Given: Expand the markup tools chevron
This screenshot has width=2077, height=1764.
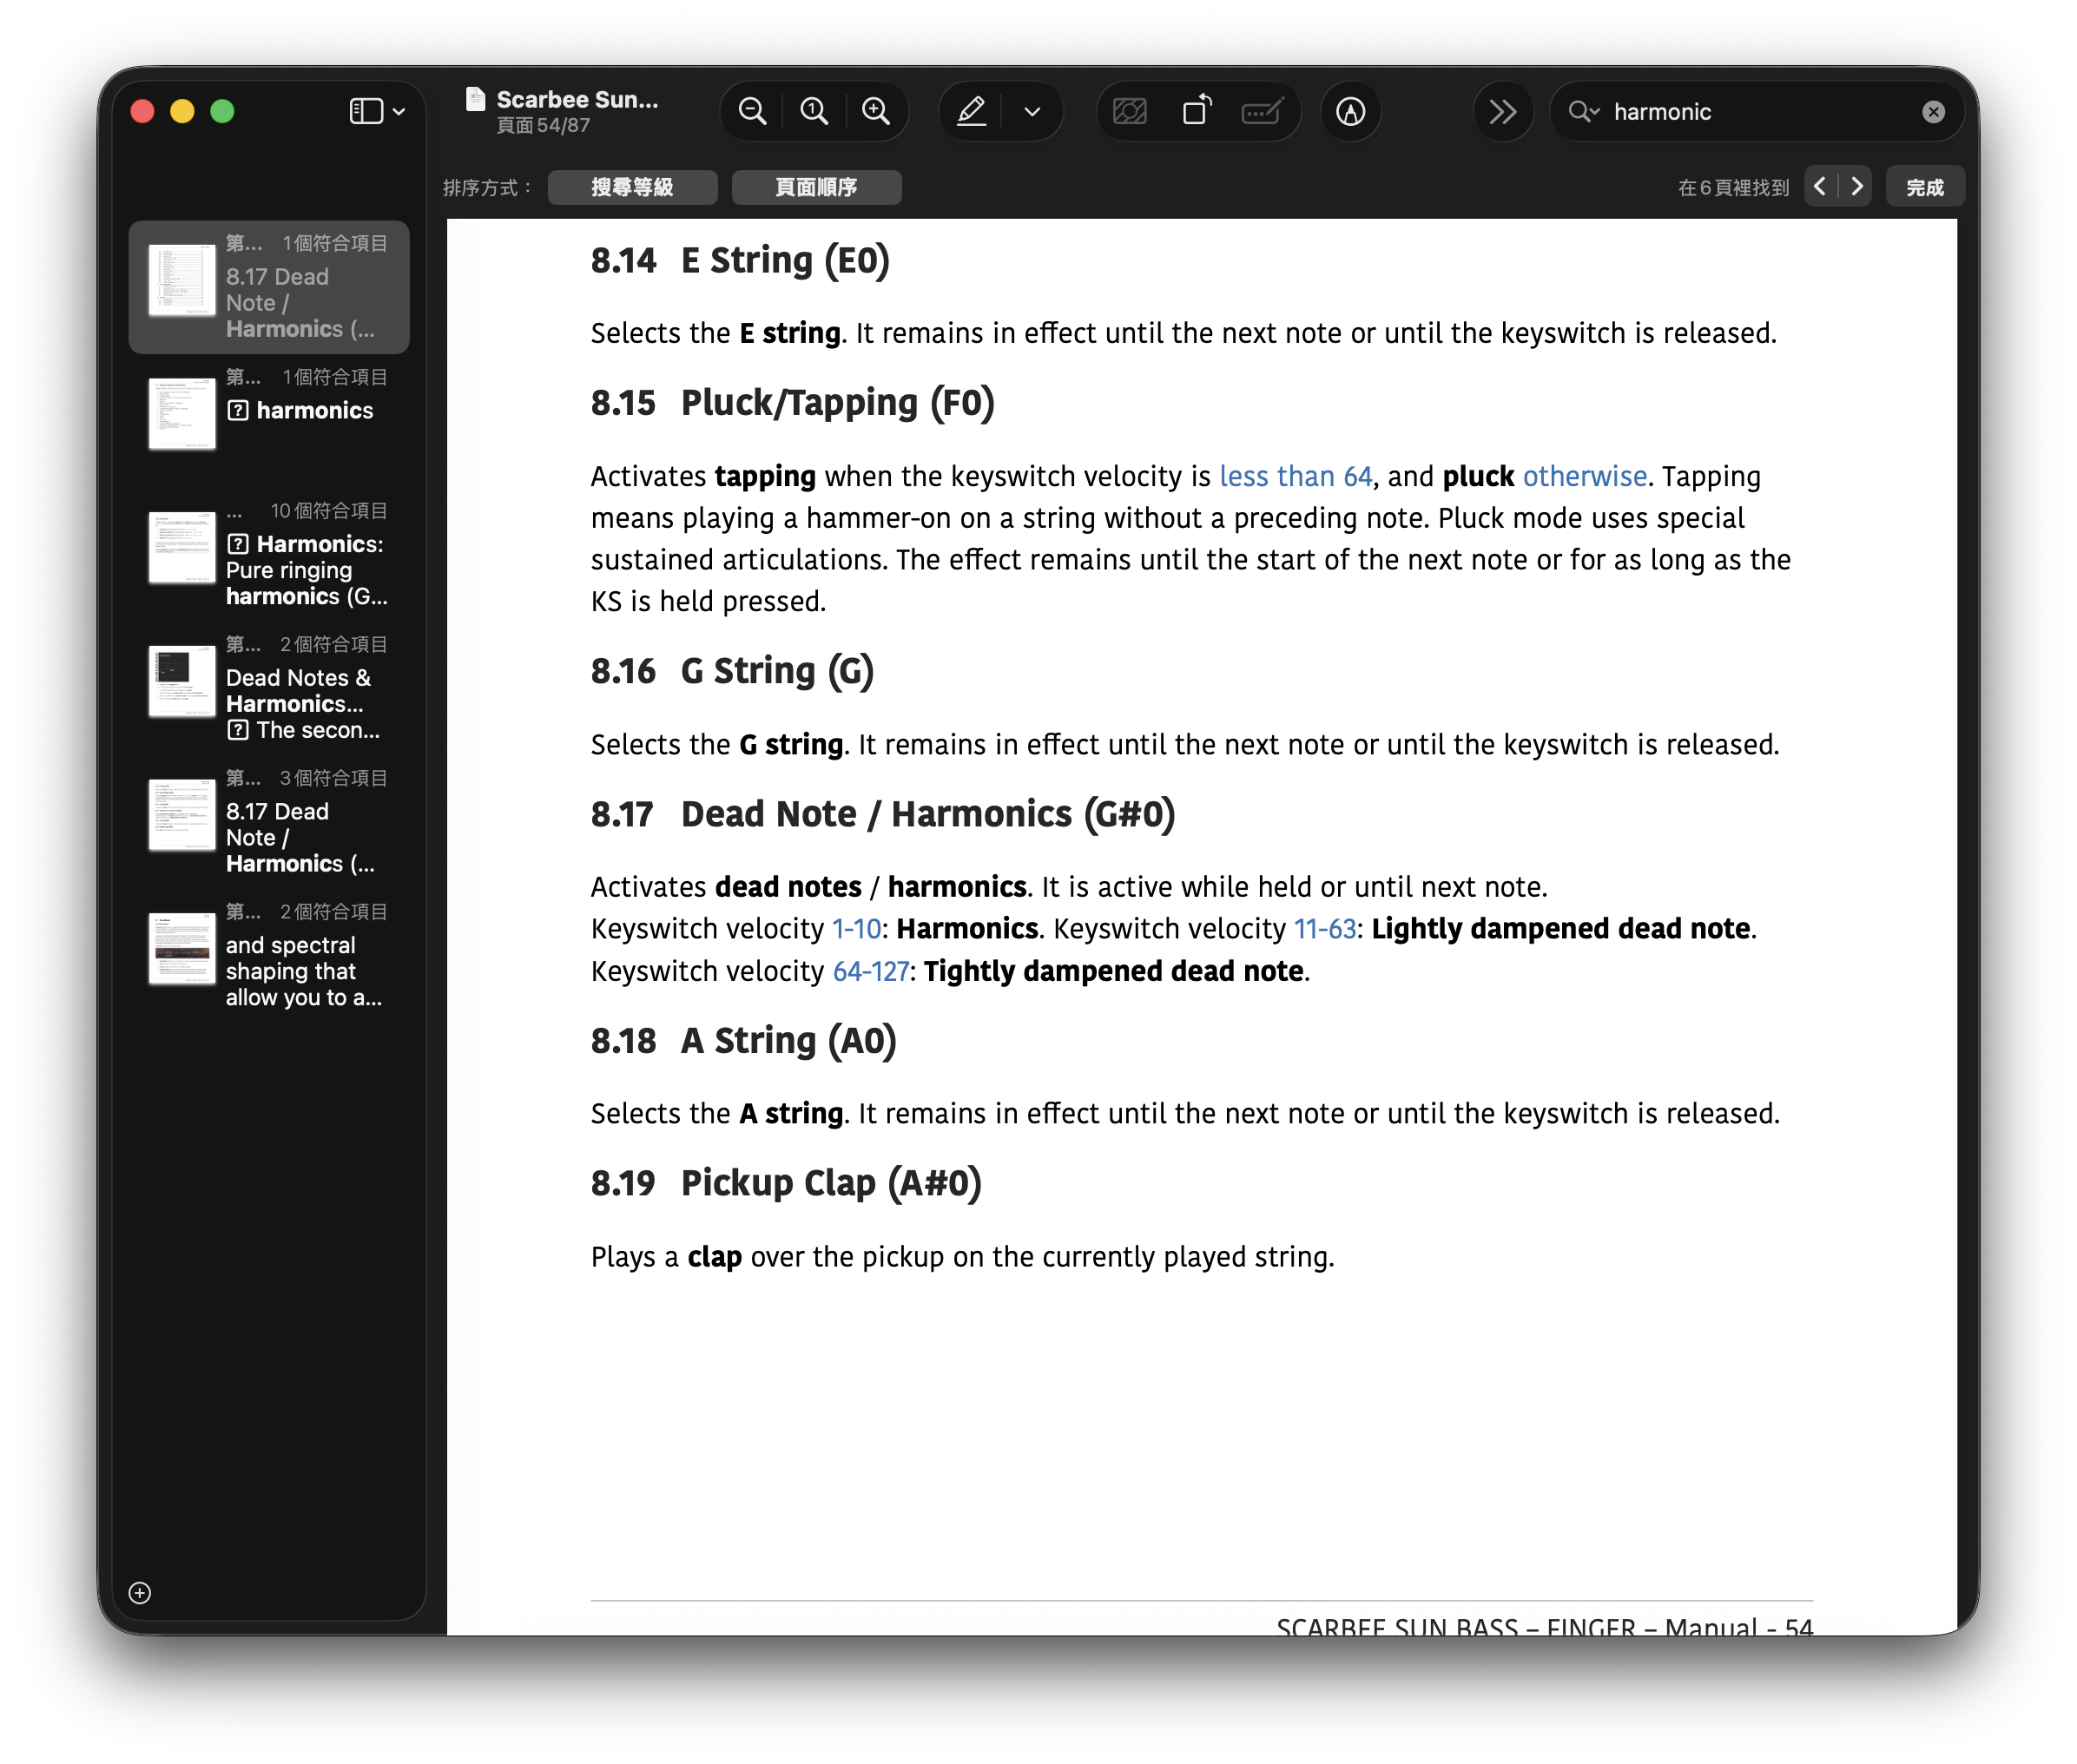Looking at the screenshot, I should (1032, 111).
